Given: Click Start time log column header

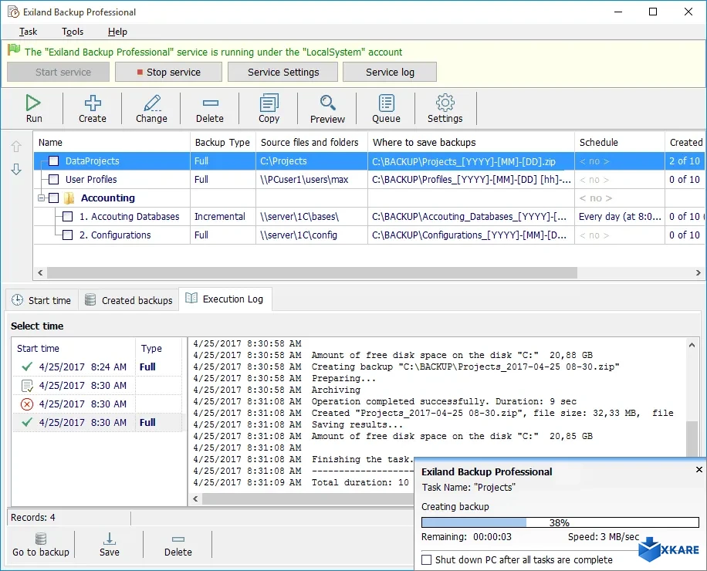Looking at the screenshot, I should 74,348.
